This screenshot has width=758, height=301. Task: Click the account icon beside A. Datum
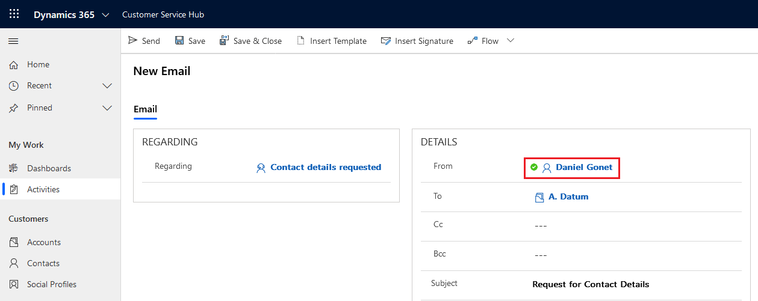539,197
